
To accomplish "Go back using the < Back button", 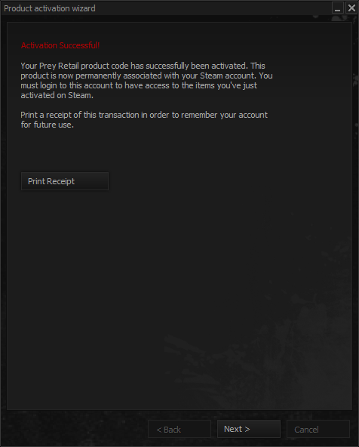I will [179, 429].
